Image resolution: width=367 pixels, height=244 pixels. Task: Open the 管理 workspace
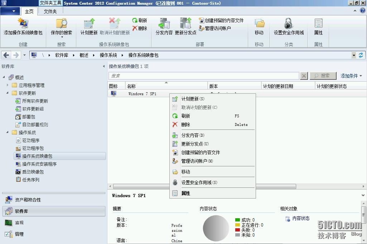tap(54, 234)
